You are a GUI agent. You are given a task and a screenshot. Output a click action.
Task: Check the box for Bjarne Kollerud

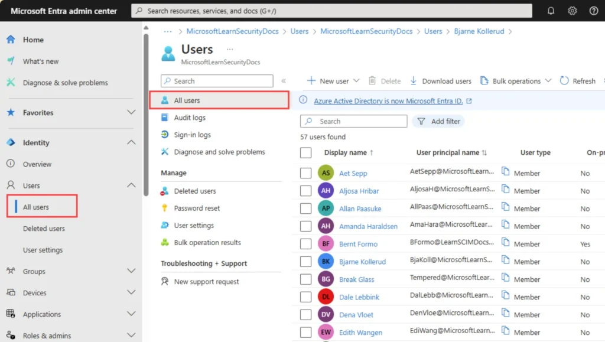(305, 262)
